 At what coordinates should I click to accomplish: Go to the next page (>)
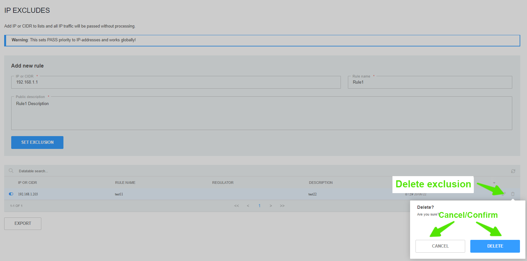[x=271, y=206]
